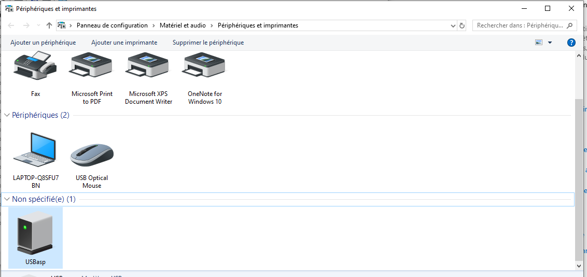Click Périphériques et imprimantes breadcrumb
The height and width of the screenshot is (277, 587).
(258, 25)
